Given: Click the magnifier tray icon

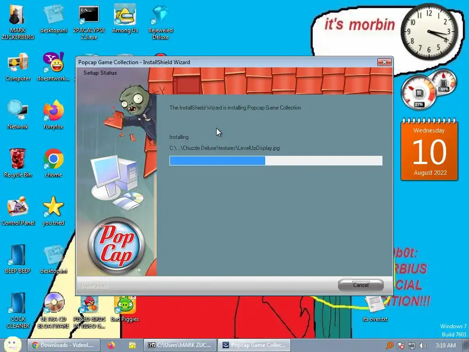Looking at the screenshot, I should click(x=389, y=346).
